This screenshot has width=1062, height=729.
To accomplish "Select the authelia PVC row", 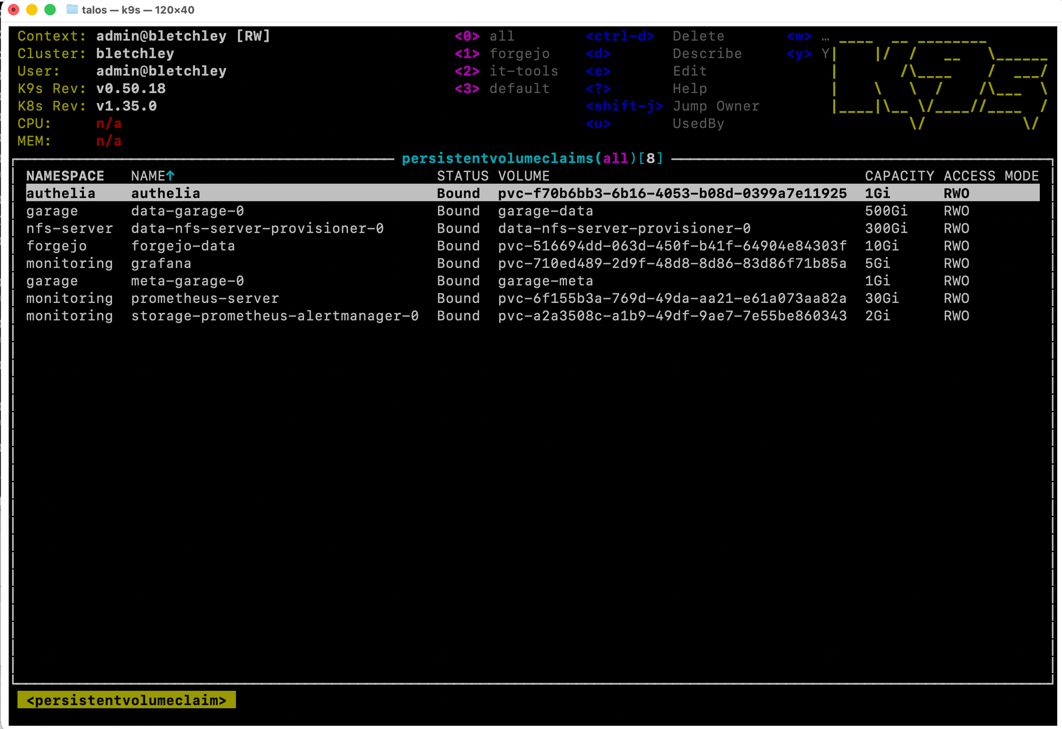I will point(533,193).
